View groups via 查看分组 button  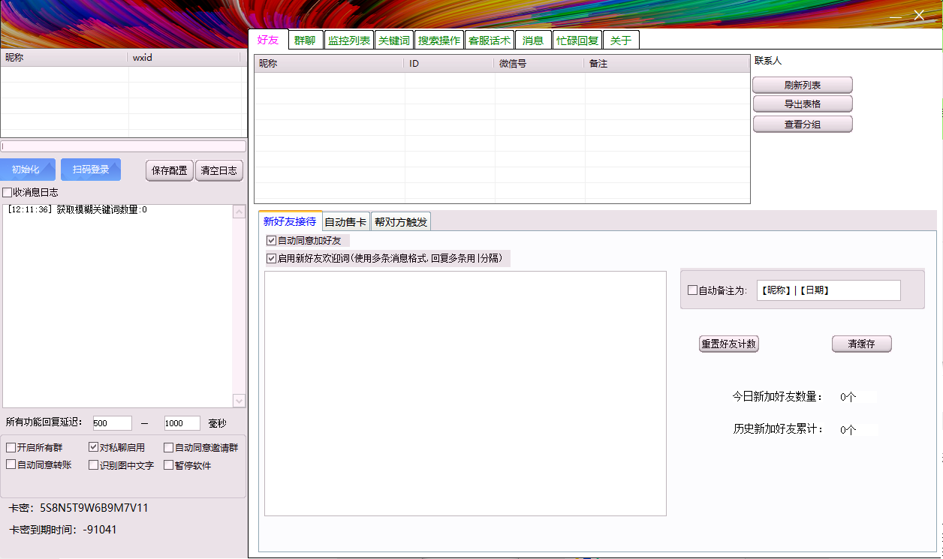point(803,123)
